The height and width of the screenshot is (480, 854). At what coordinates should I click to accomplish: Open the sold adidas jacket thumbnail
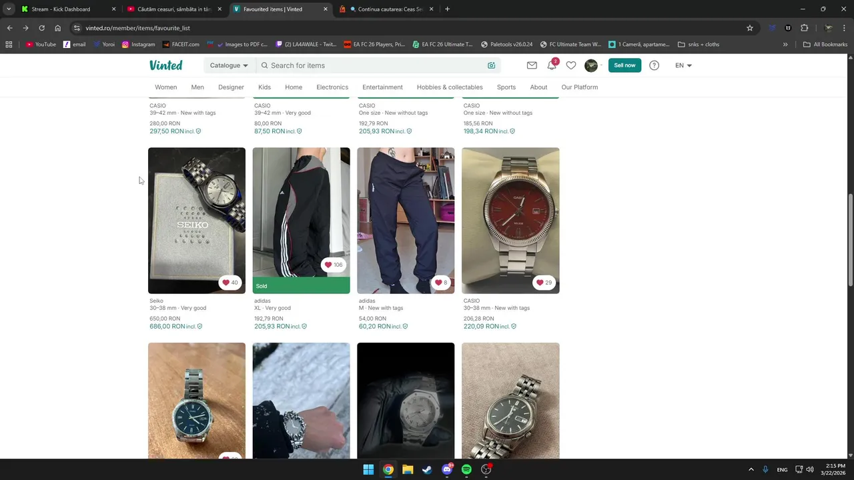tap(301, 220)
